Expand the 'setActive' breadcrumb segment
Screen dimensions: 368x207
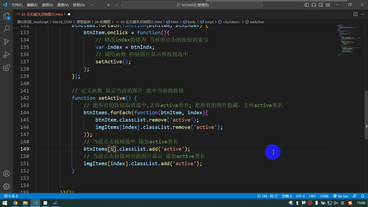click(x=254, y=22)
